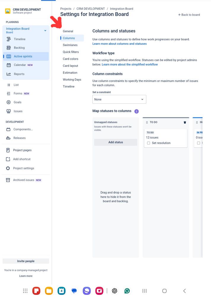Click CRM DEVELOPMENT in the breadcrumb

pos(91,9)
